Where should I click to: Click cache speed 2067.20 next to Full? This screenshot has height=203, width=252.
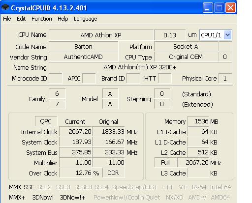193,163
